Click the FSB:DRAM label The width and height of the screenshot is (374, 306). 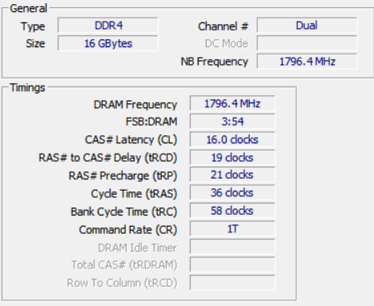coord(151,122)
